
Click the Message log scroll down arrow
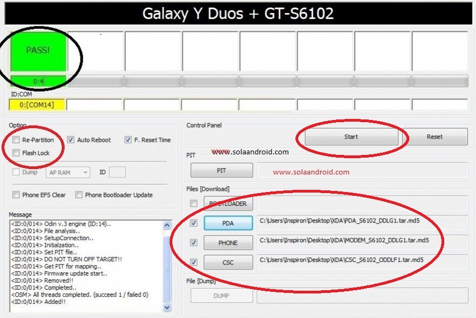(x=167, y=308)
